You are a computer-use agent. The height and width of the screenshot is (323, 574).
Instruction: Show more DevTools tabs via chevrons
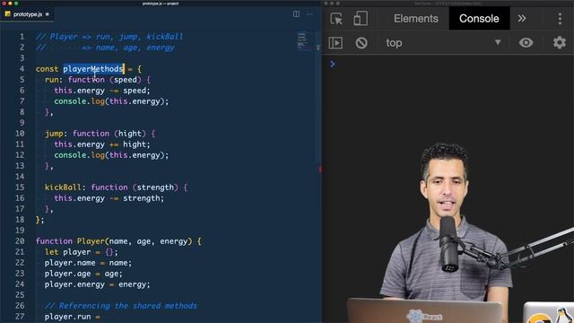(522, 18)
